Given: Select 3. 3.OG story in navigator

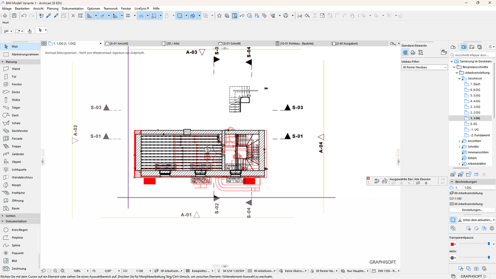Looking at the screenshot, I should point(475,107).
